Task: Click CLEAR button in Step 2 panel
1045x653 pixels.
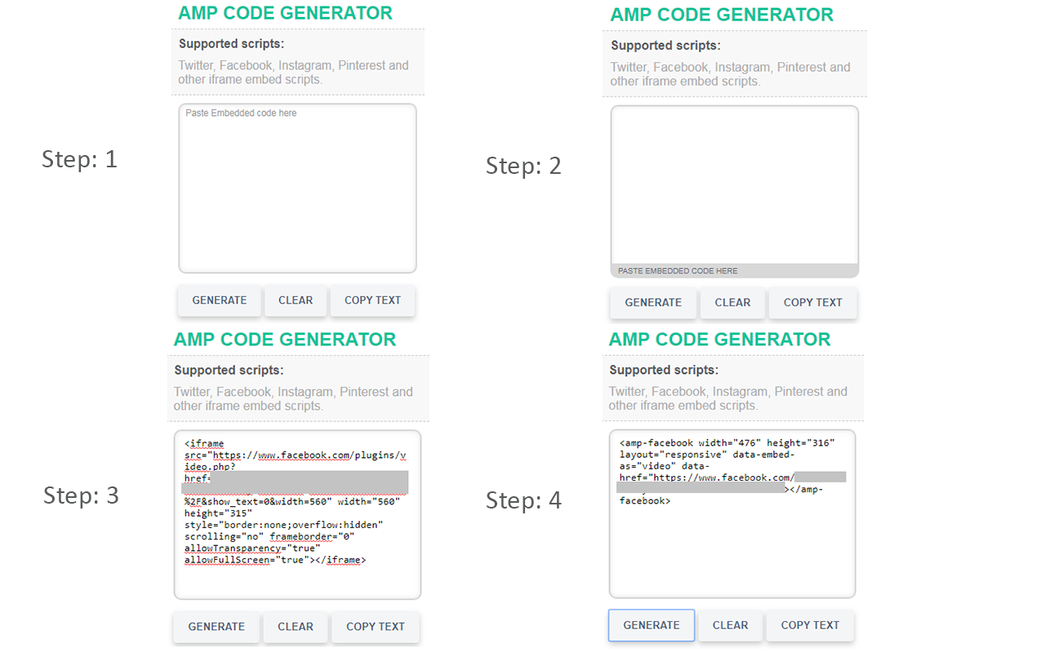Action: click(732, 302)
